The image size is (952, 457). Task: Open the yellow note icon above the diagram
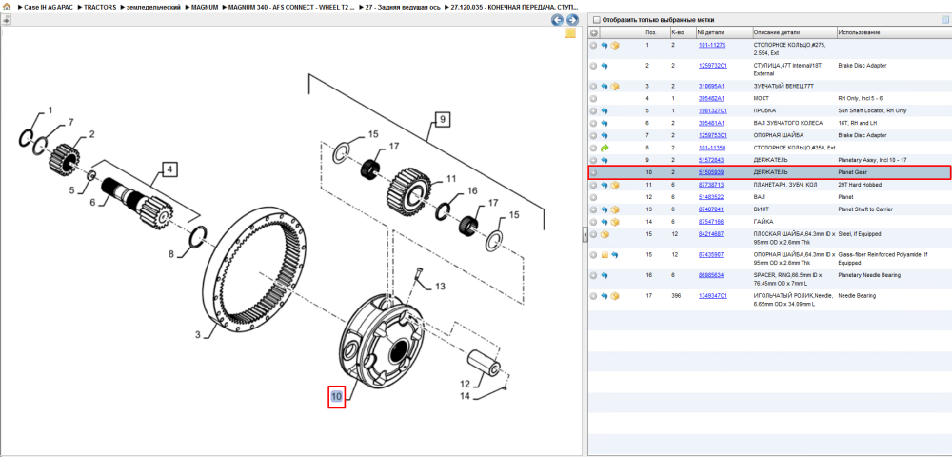[x=570, y=33]
